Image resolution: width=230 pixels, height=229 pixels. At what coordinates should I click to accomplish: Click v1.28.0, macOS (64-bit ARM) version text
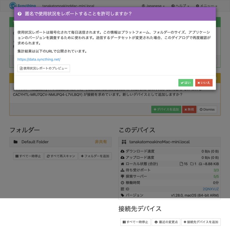point(195,195)
